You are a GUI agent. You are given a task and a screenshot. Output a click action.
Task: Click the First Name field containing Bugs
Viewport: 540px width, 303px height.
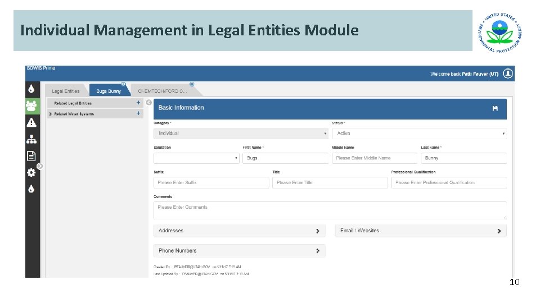(x=286, y=158)
